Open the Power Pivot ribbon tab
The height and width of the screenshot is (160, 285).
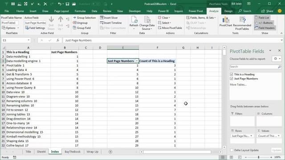195,11
